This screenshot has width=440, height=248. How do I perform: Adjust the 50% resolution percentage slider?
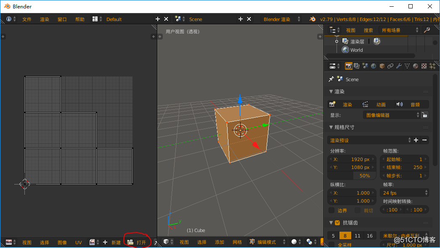point(352,176)
